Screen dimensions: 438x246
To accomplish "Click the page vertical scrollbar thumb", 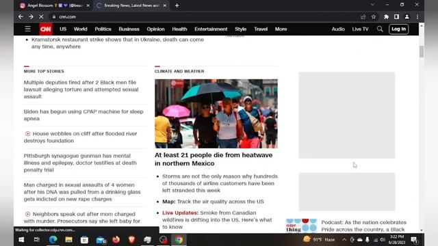I will (422, 52).
